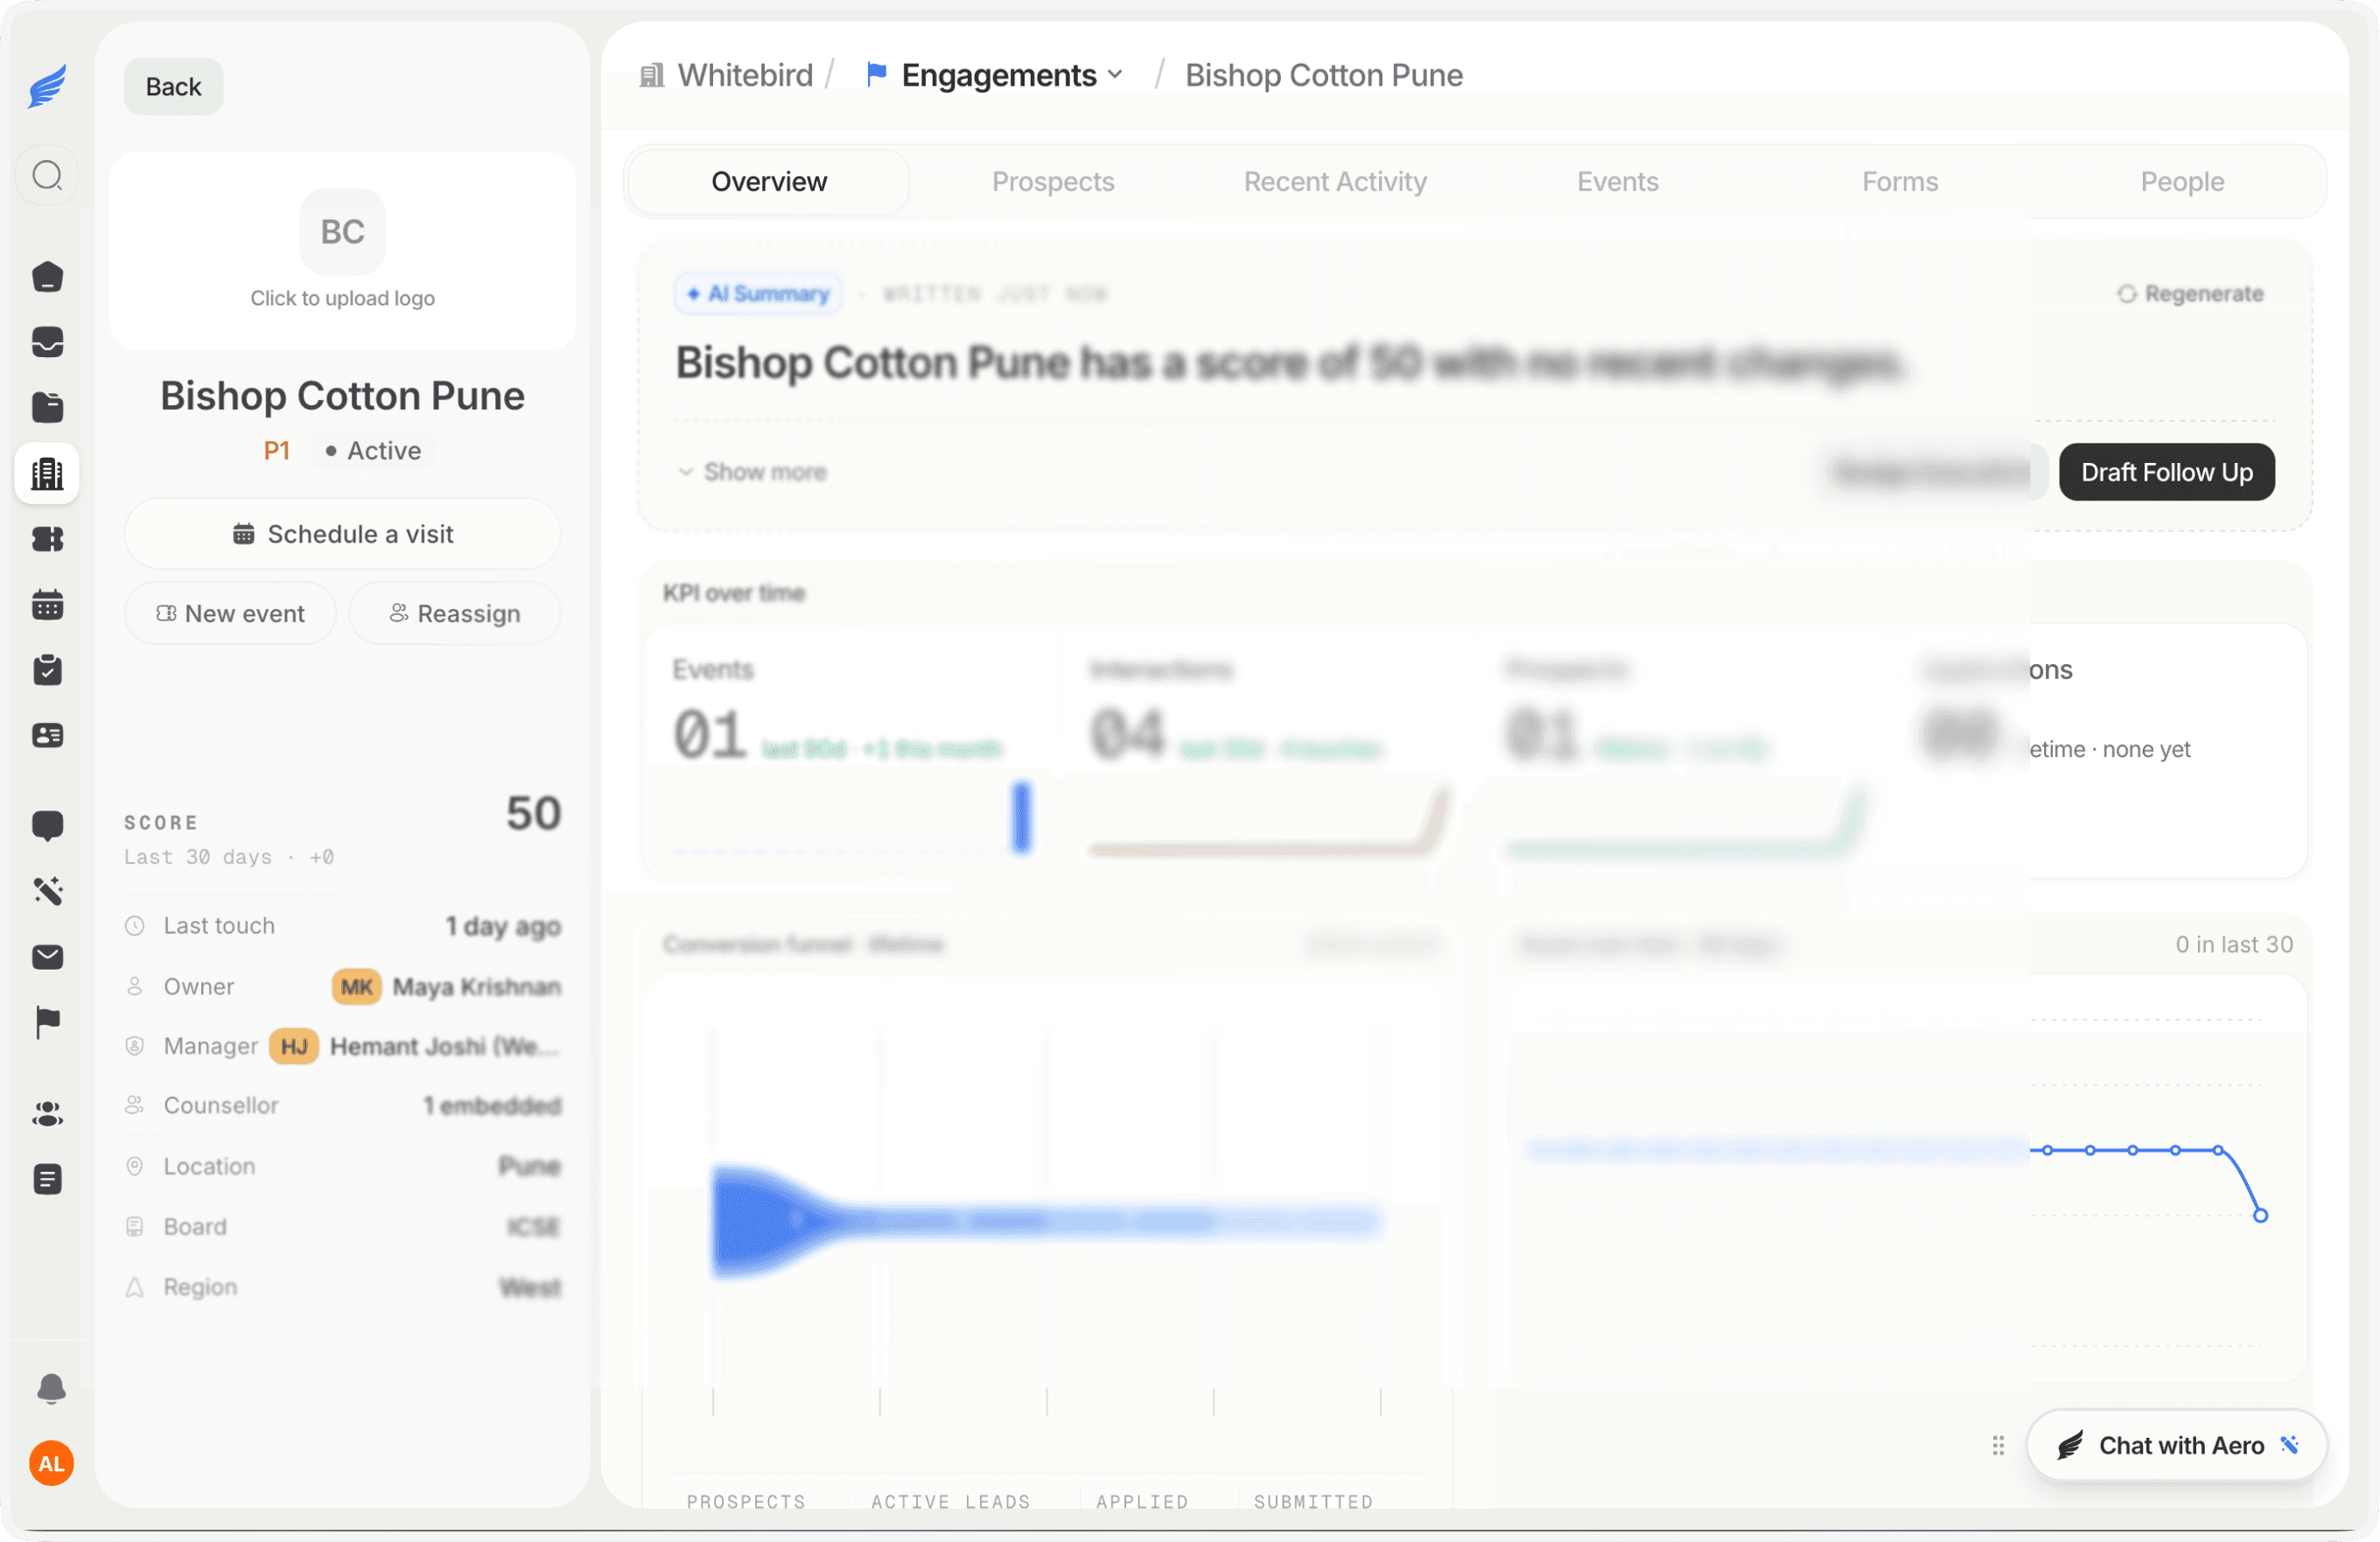Go to the home sidebar icon
2380x1542 pixels.
point(47,277)
